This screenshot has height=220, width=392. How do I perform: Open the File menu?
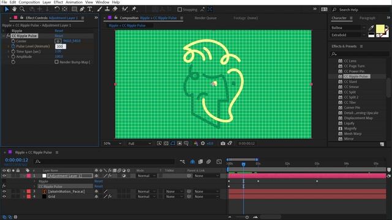coord(4,2)
